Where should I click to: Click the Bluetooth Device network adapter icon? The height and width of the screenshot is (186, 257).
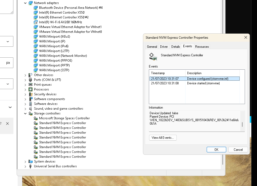point(36,8)
